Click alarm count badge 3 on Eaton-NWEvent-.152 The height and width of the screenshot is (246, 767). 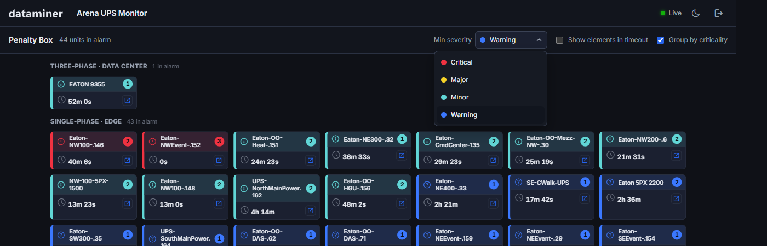(x=219, y=142)
